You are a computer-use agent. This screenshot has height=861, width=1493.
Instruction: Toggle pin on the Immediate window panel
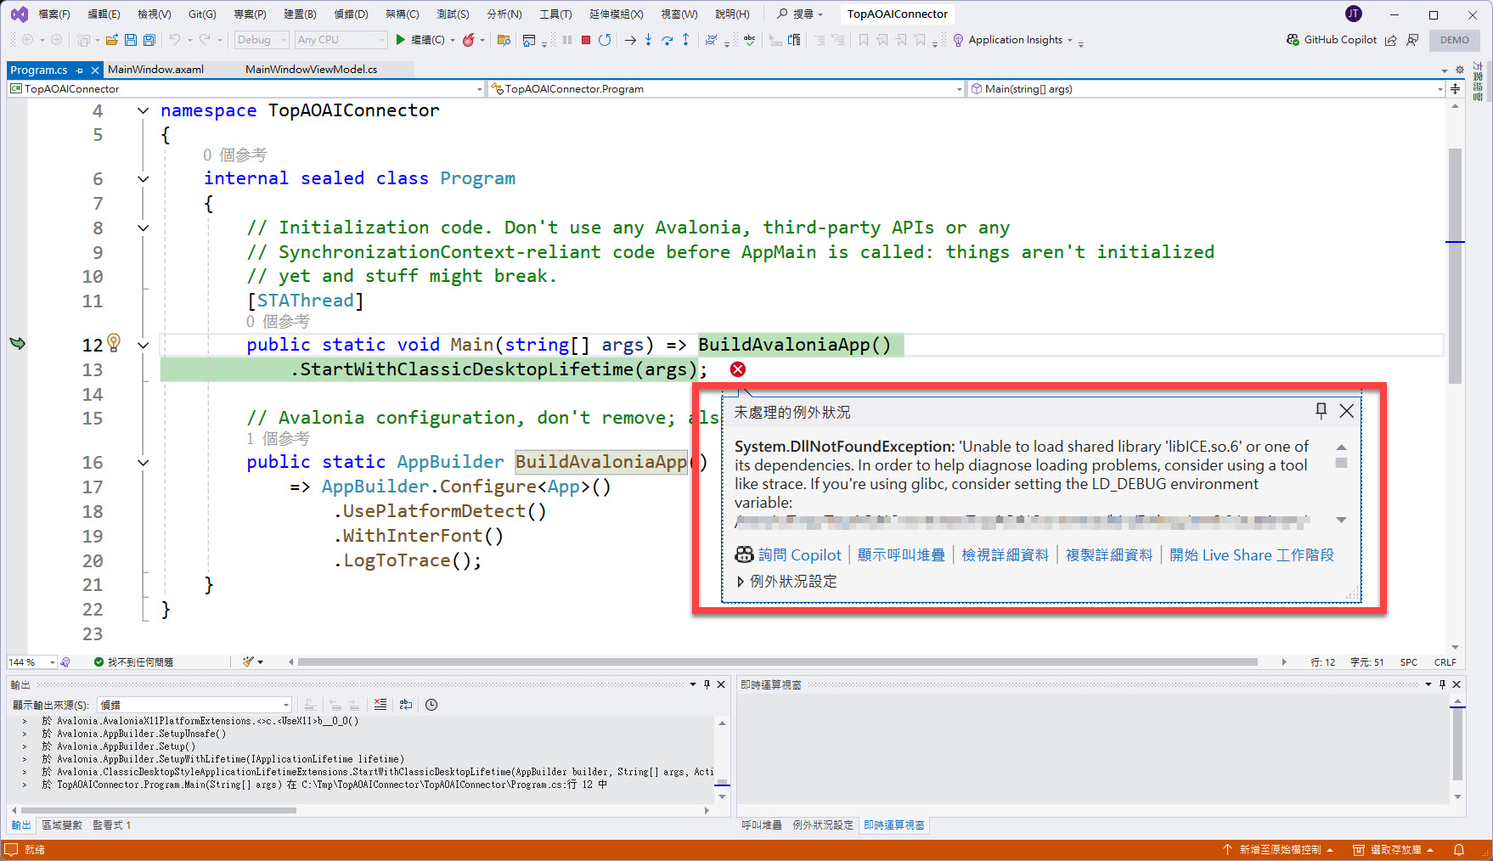[x=1442, y=684]
